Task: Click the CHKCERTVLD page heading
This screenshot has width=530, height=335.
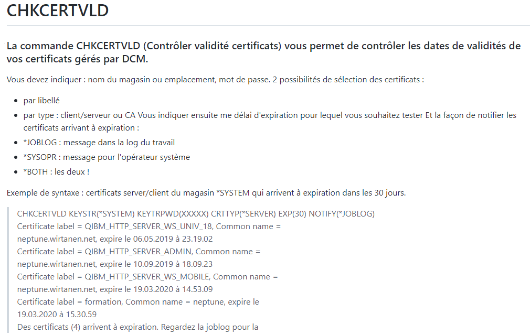Action: coord(58,10)
